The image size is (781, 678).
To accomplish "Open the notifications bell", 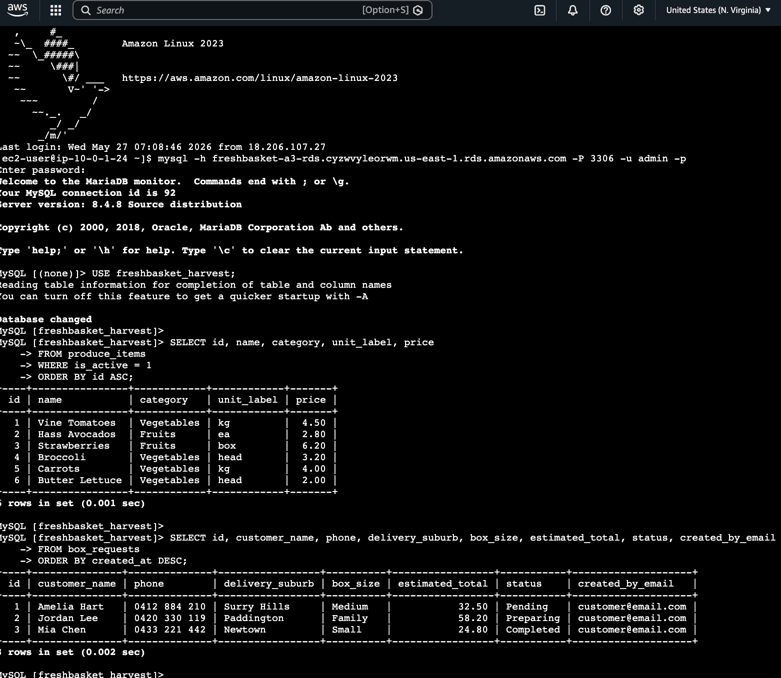I will (x=573, y=10).
